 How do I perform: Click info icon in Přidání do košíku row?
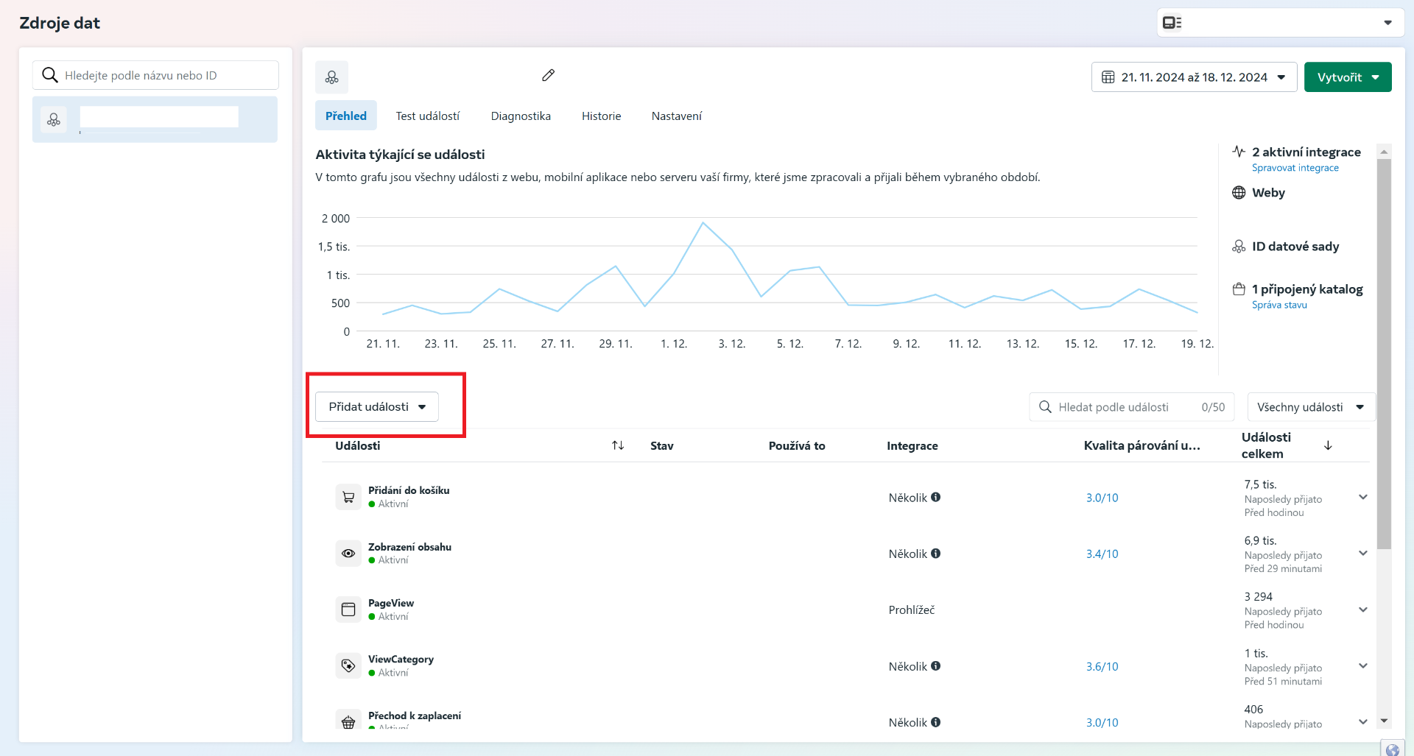pyautogui.click(x=935, y=497)
